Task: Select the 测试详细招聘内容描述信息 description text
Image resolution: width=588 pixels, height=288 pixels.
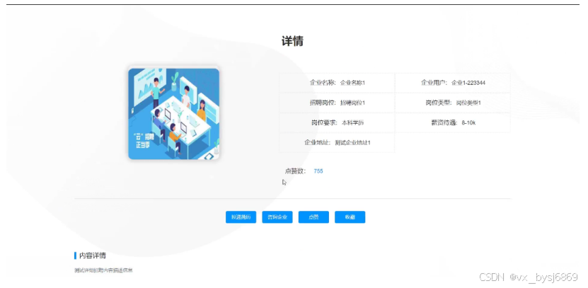Action: click(x=103, y=270)
